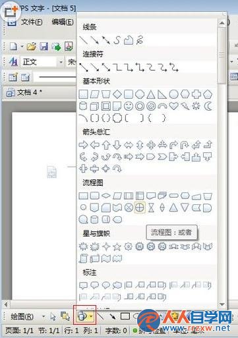Pick the rectangle in 基本形状

[x=83, y=94]
